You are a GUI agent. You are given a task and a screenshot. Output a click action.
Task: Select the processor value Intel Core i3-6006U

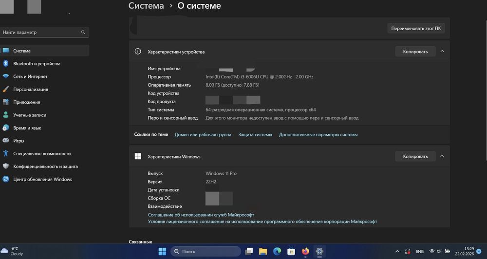(260, 77)
